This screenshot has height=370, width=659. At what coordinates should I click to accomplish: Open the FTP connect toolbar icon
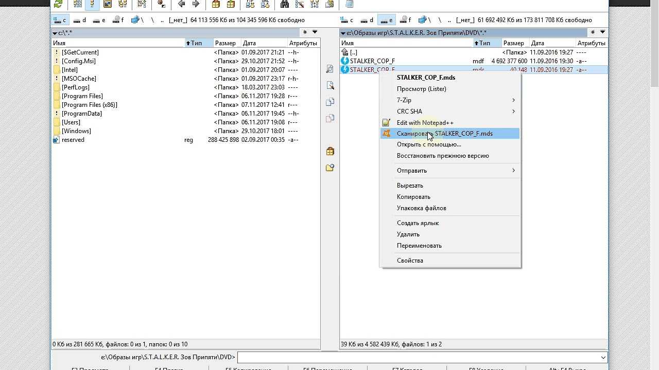250,4
